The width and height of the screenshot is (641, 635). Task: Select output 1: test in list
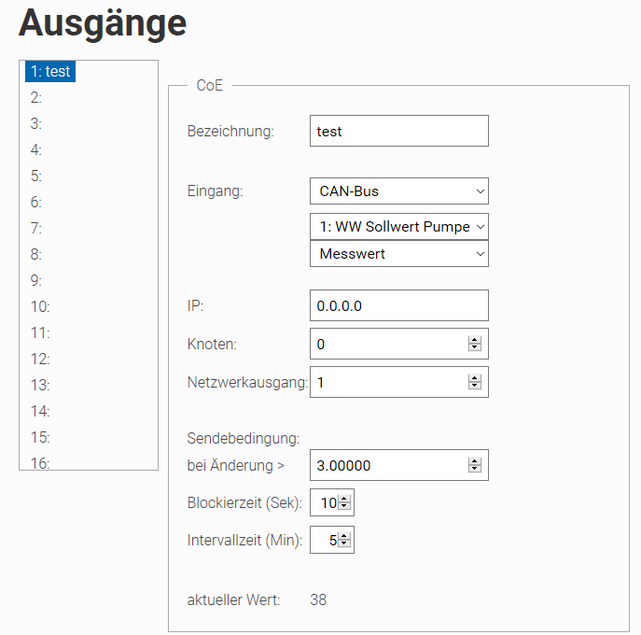[50, 71]
